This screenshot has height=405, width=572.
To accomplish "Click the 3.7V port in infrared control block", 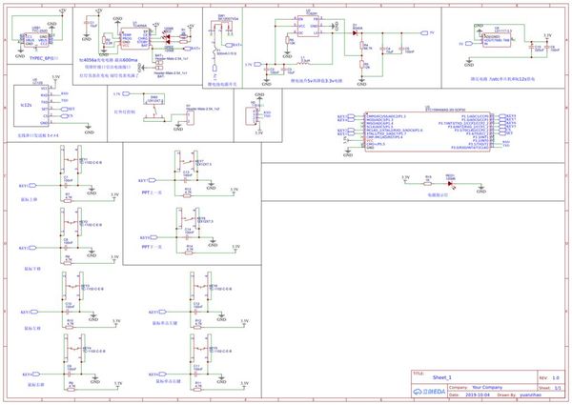I will pyautogui.click(x=121, y=93).
